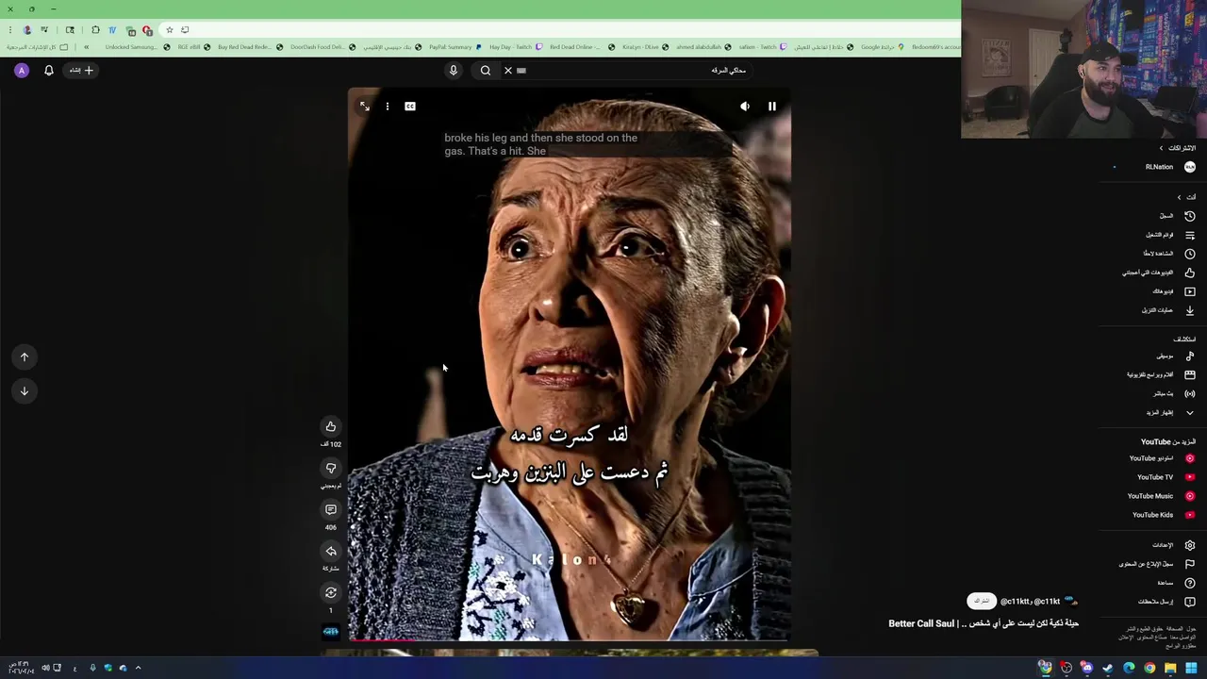The image size is (1207, 679).
Task: Open the Chrome extensions puzzle icon
Action: pos(95,30)
